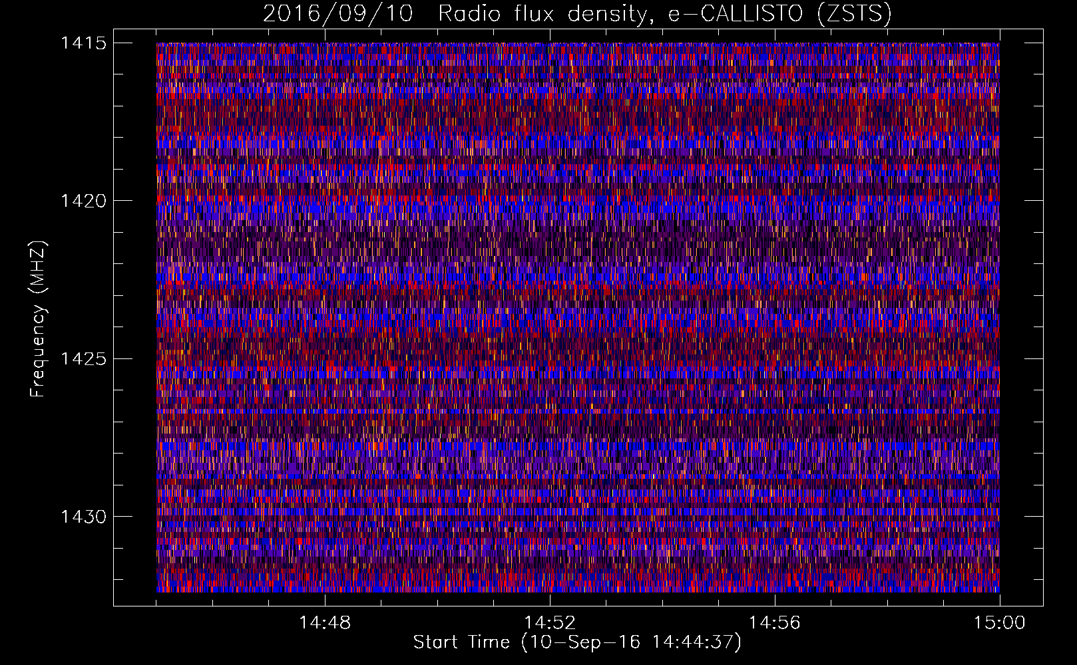
Task: Click the 1430 frequency tick label
Action: pyautogui.click(x=83, y=517)
